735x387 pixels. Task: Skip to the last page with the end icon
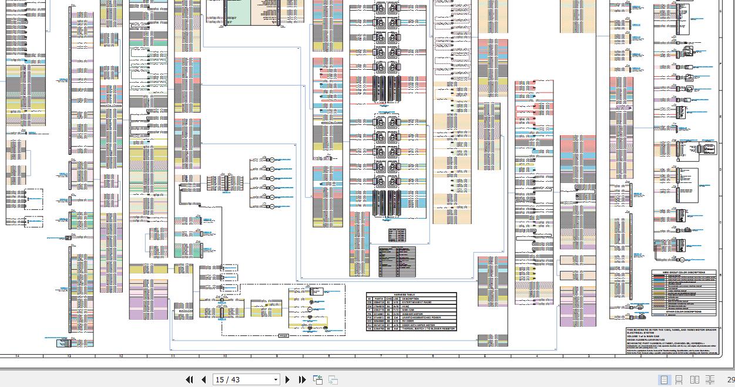[x=302, y=380]
